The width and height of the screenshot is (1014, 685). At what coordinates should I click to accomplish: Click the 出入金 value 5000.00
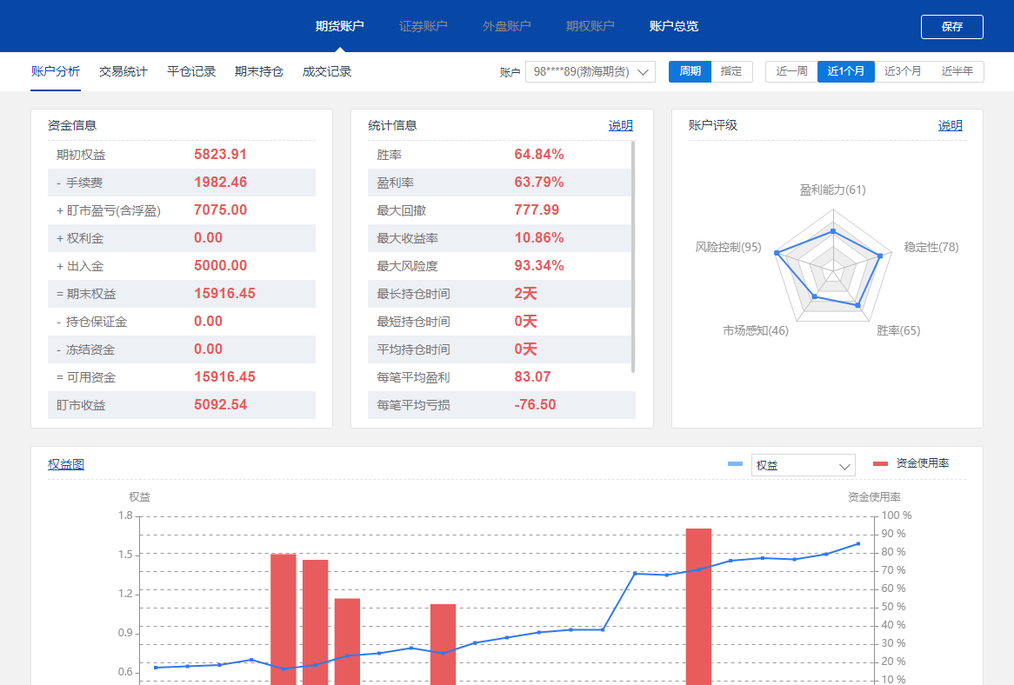221,266
